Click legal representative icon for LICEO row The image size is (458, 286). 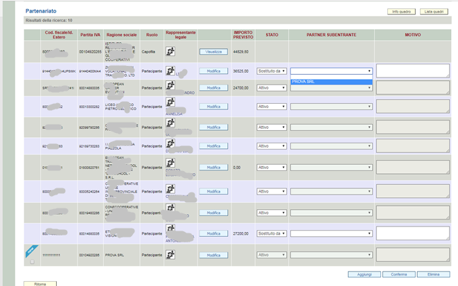pos(170,102)
